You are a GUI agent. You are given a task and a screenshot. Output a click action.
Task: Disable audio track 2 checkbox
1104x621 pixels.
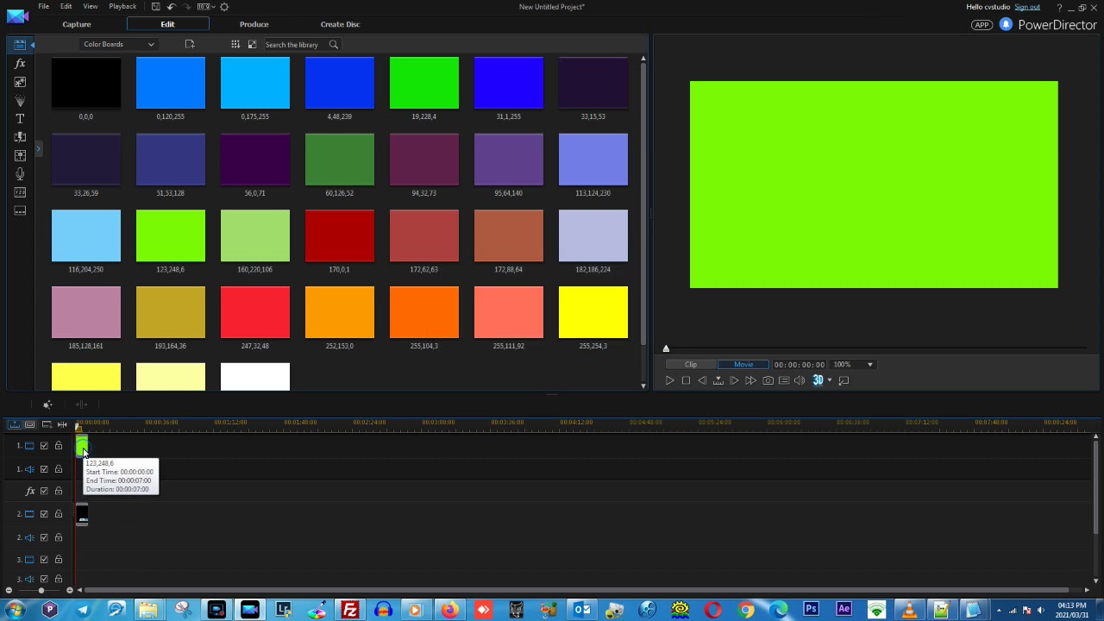click(x=44, y=537)
